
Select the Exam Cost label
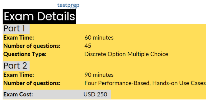click(x=18, y=94)
